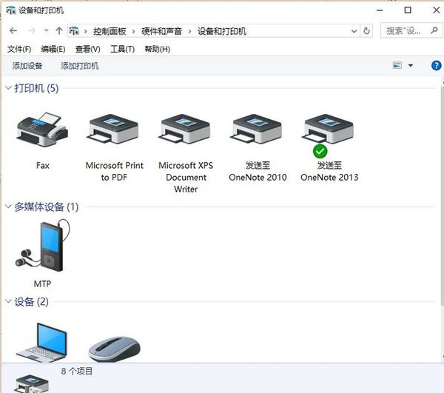Open the 文件(F) menu

click(x=19, y=49)
